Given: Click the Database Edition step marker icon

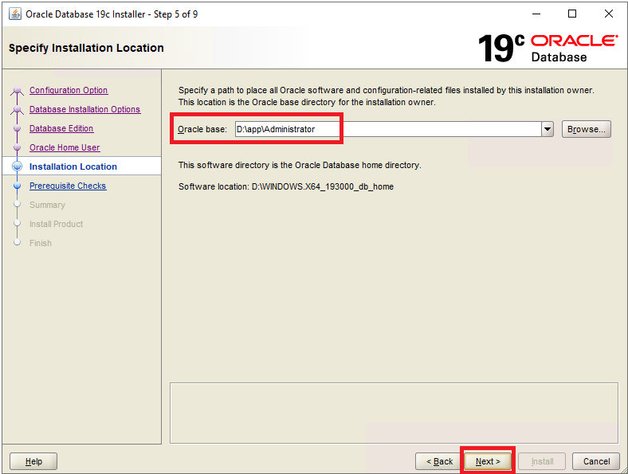Looking at the screenshot, I should [17, 128].
